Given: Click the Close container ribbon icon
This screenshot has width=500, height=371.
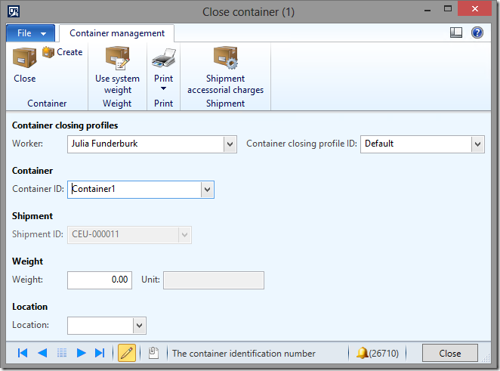Looking at the screenshot, I should point(24,59).
